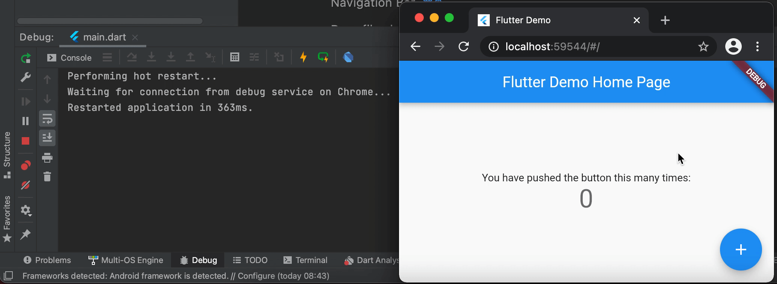The image size is (777, 284).
Task: Close the main.dart debug tab
Action: 135,37
